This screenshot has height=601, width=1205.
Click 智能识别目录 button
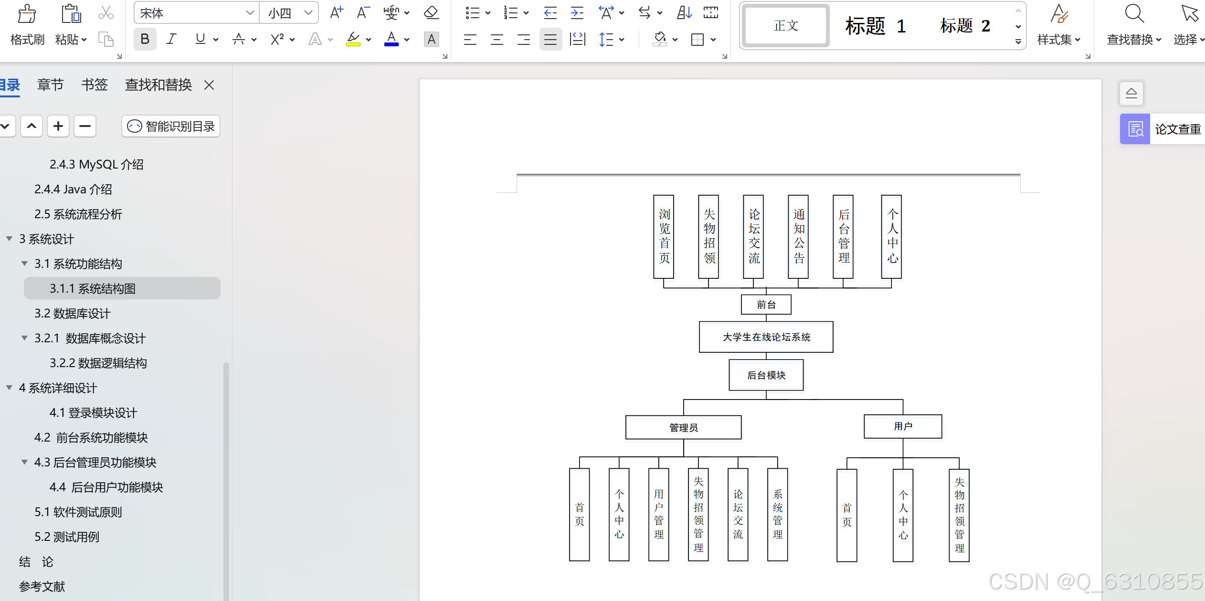tap(171, 126)
